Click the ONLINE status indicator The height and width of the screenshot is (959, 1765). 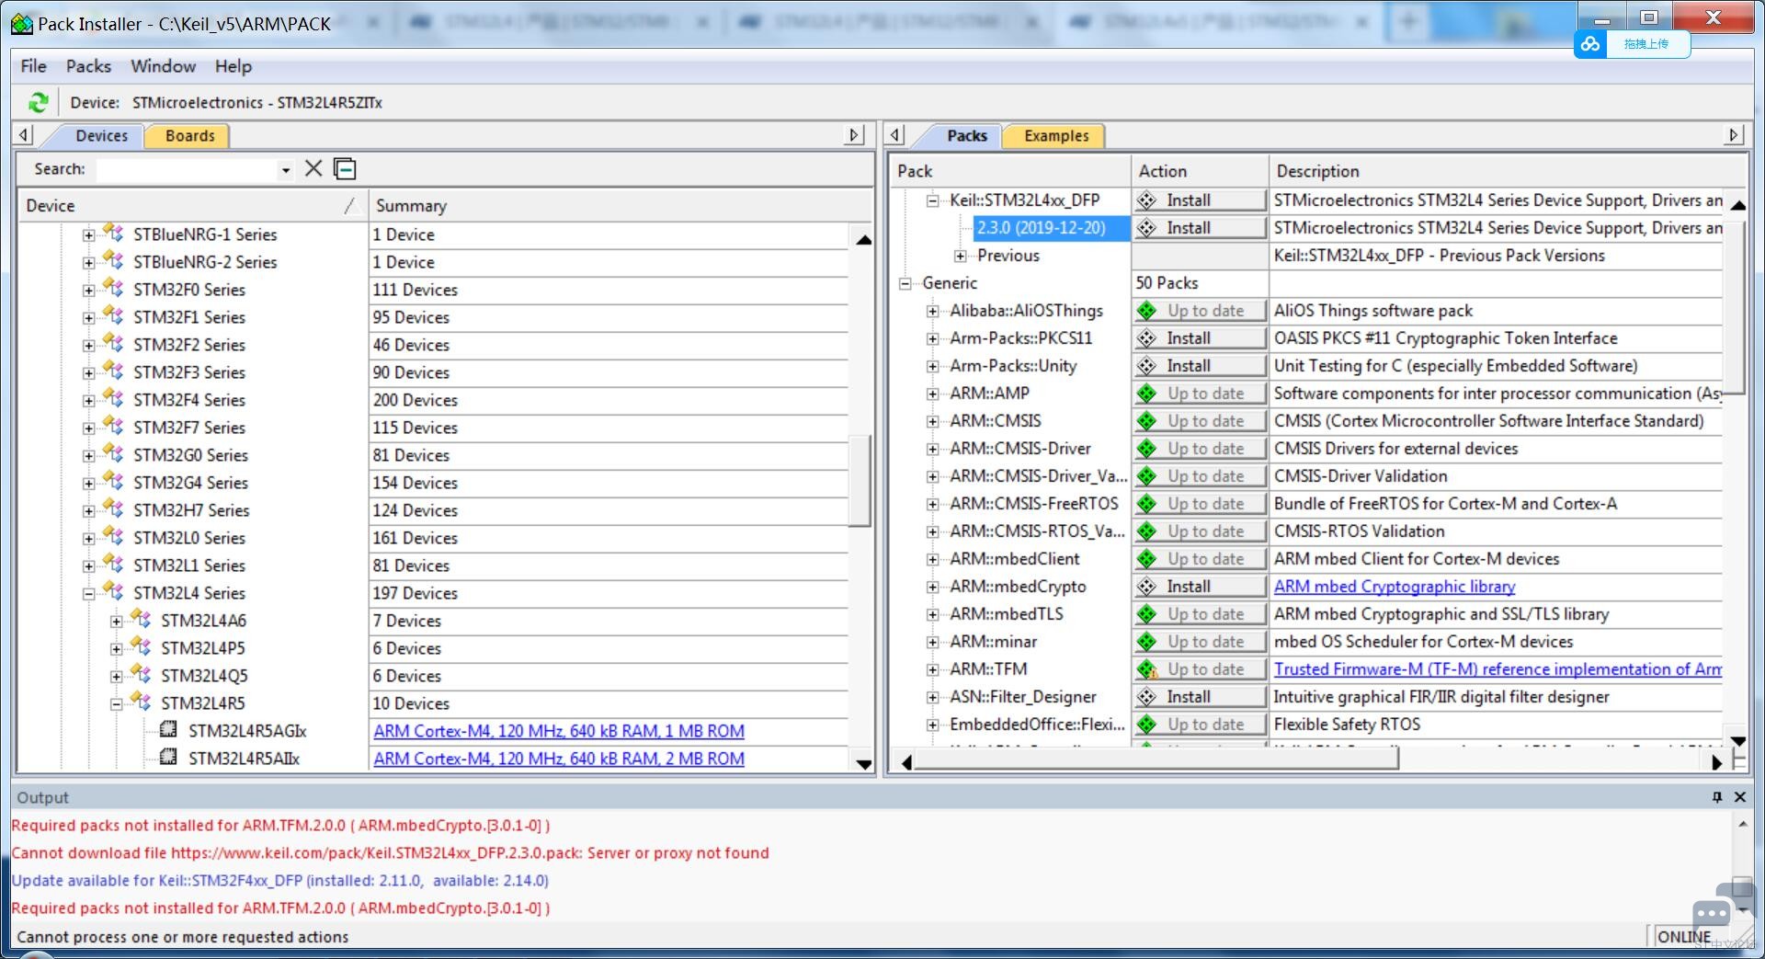(1684, 936)
